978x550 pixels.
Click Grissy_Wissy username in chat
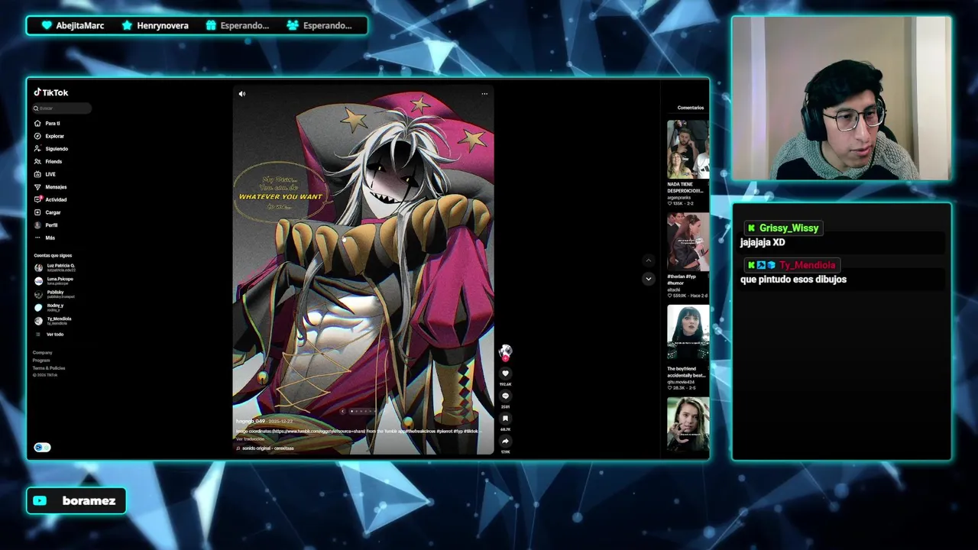[x=789, y=228]
